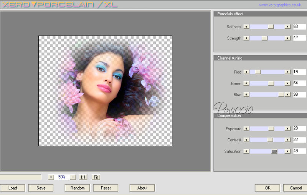Click the Softness slider thumb
Screen dimensions: 307x195
click(271, 26)
